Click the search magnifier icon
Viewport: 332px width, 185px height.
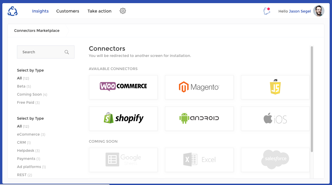[67, 52]
